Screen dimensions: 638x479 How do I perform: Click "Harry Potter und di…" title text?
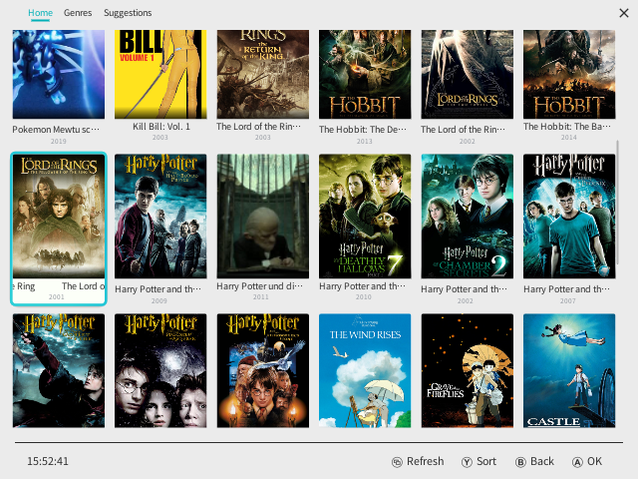coord(259,286)
